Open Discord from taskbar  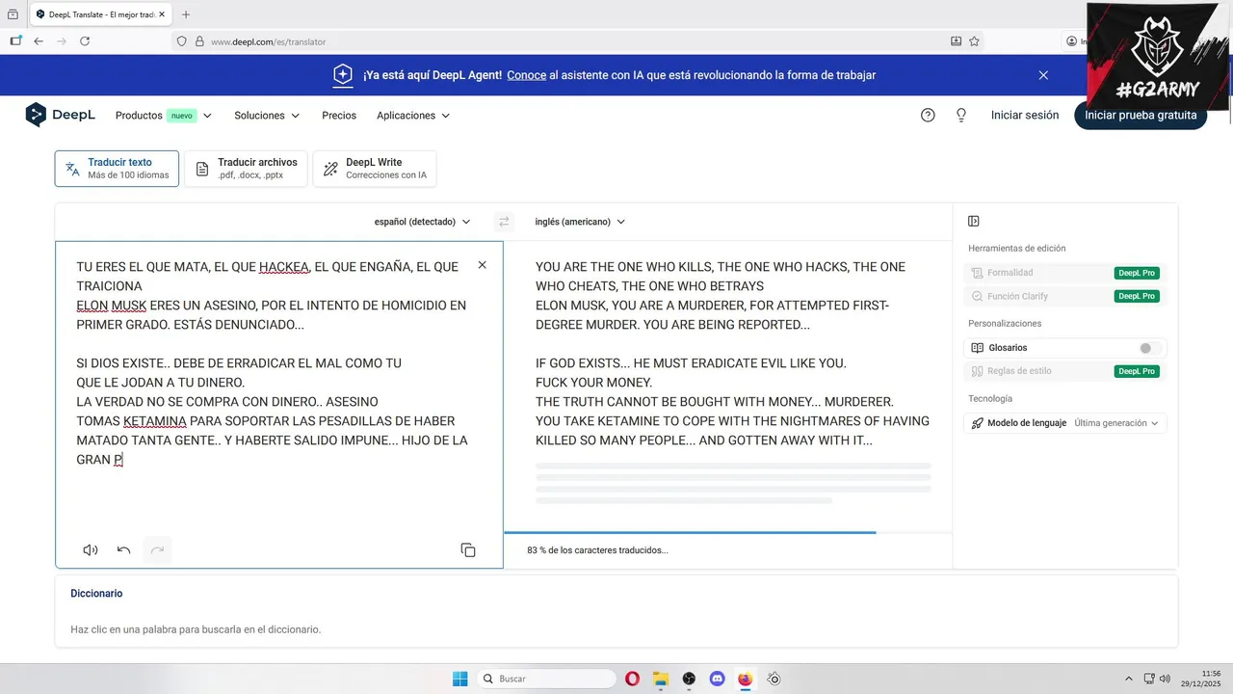click(717, 679)
